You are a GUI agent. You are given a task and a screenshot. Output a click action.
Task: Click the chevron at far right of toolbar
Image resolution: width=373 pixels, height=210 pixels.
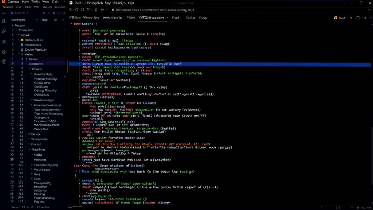click(370, 18)
